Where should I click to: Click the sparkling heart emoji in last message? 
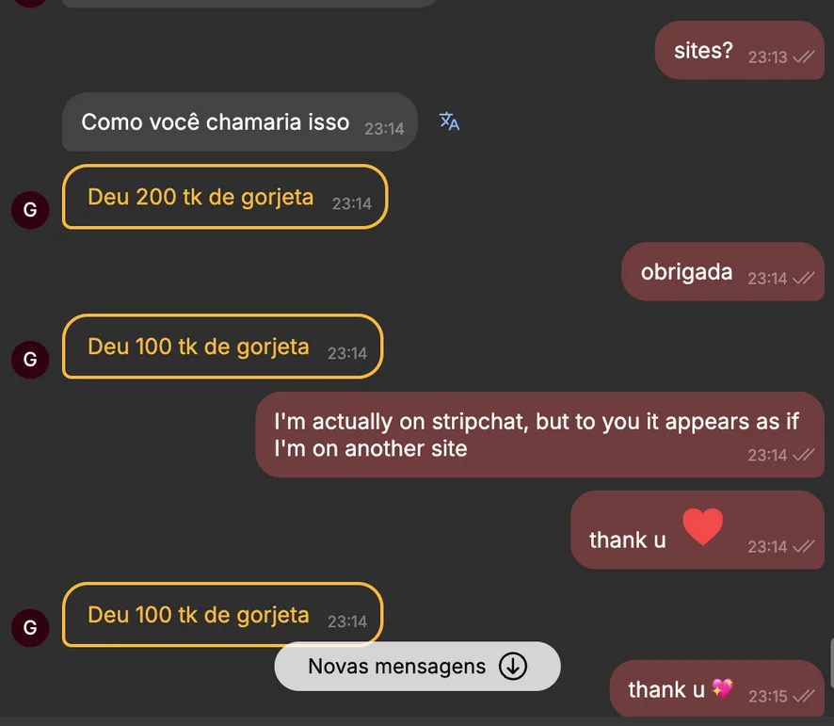click(722, 689)
